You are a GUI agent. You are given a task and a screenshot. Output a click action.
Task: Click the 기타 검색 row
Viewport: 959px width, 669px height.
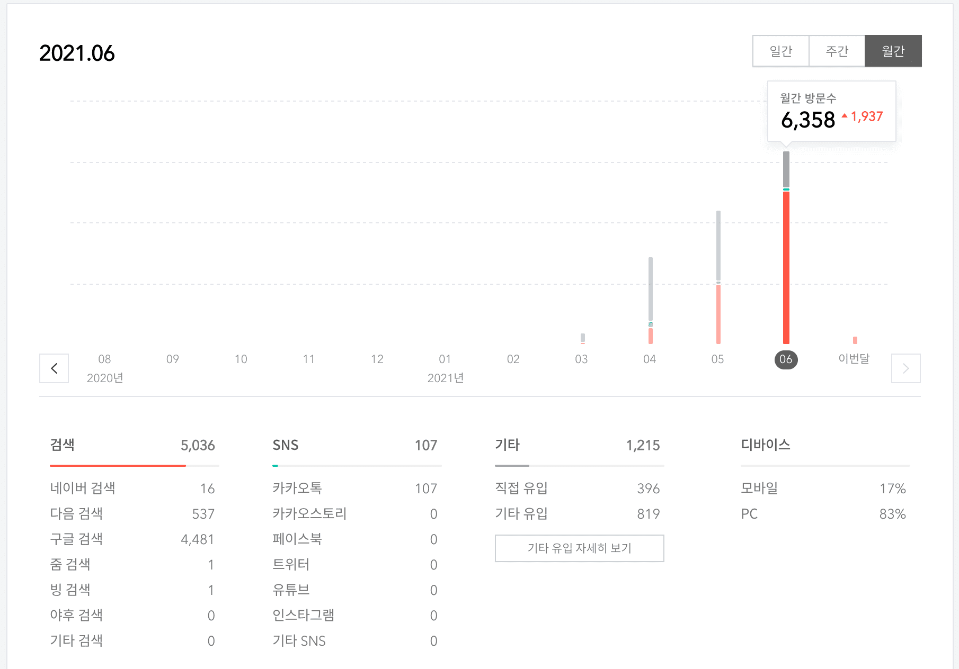pos(132,640)
